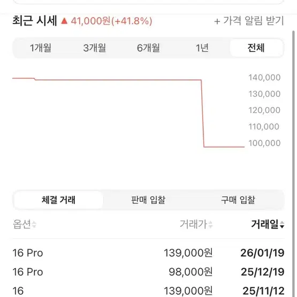Sort transactions by 거래가 column header
This screenshot has width=297, height=297.
pyautogui.click(x=193, y=224)
